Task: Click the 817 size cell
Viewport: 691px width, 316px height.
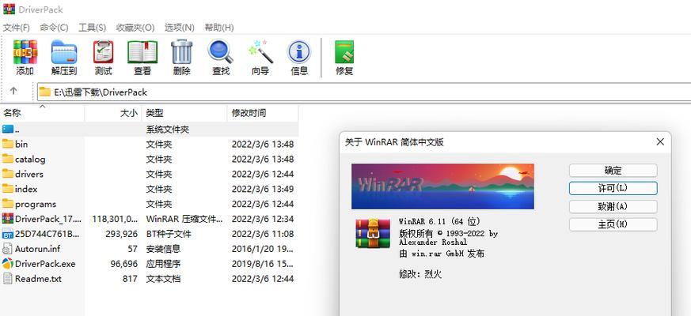Action: click(x=130, y=279)
